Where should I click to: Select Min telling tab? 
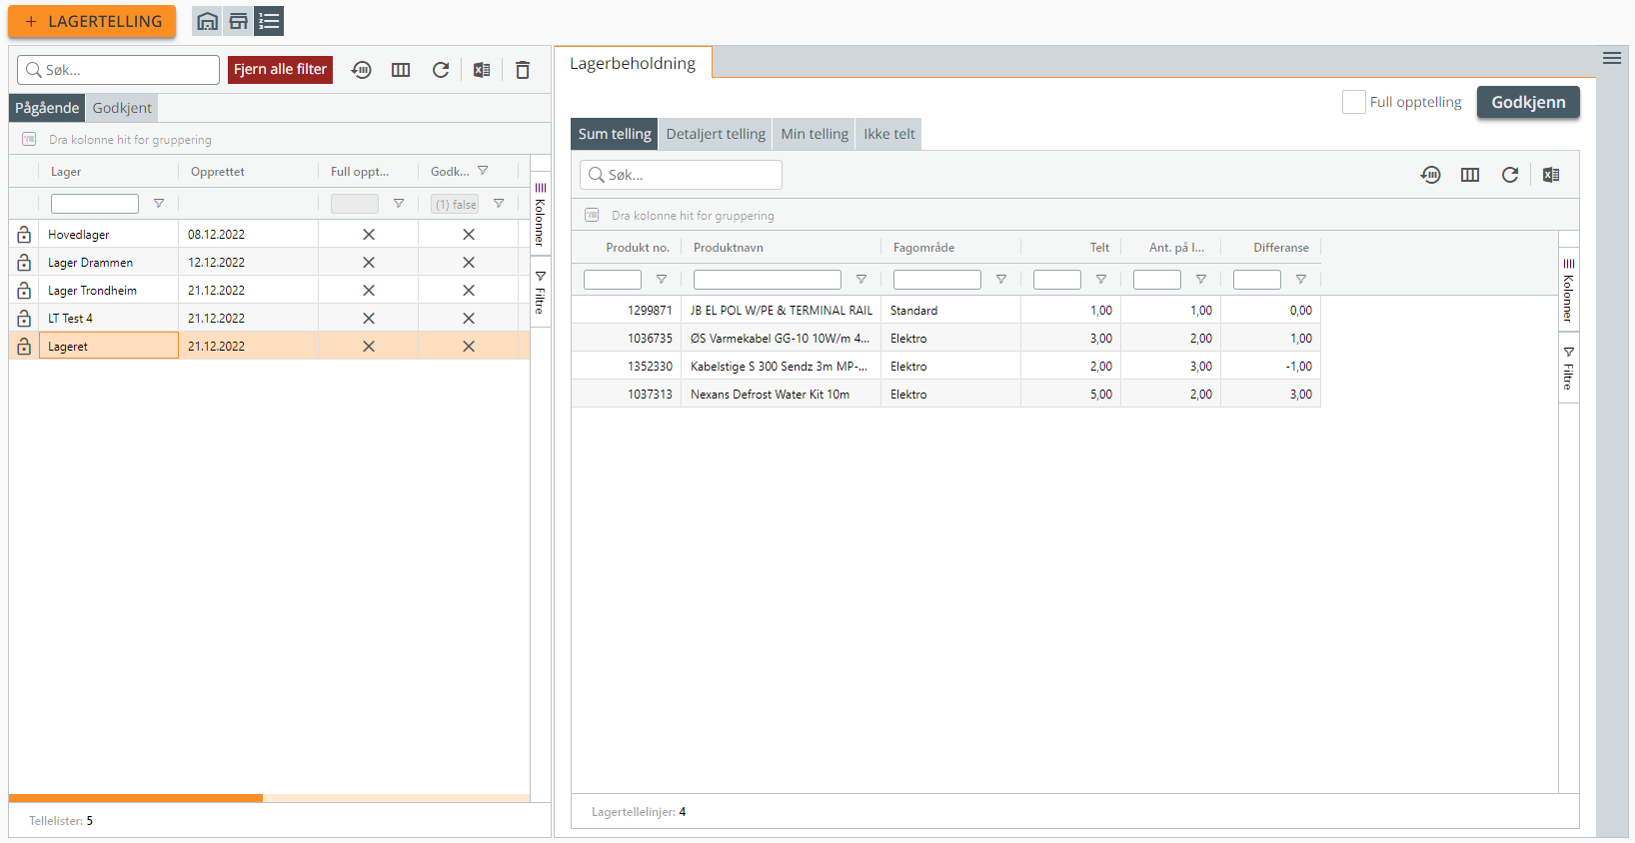click(x=815, y=134)
